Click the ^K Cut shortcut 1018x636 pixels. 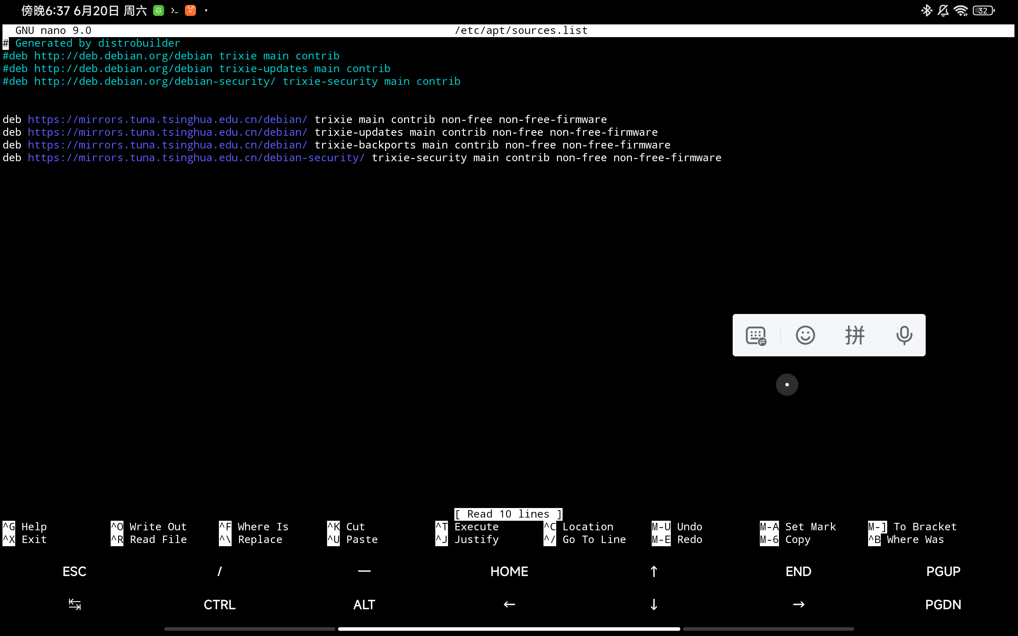point(346,527)
